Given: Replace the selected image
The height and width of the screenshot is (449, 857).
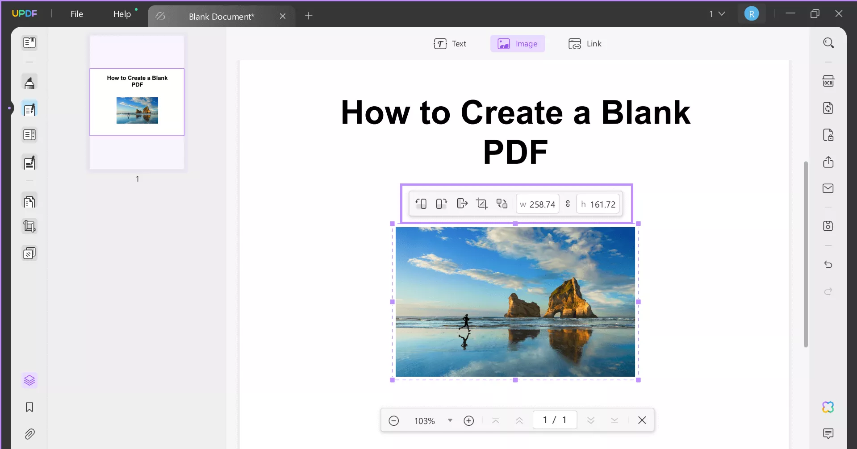Looking at the screenshot, I should (502, 204).
